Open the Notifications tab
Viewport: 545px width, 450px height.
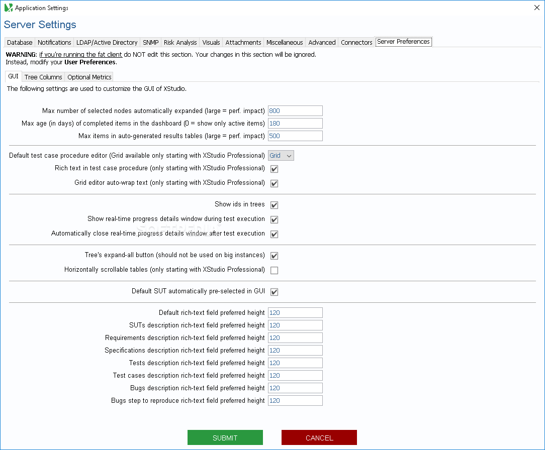tap(54, 42)
